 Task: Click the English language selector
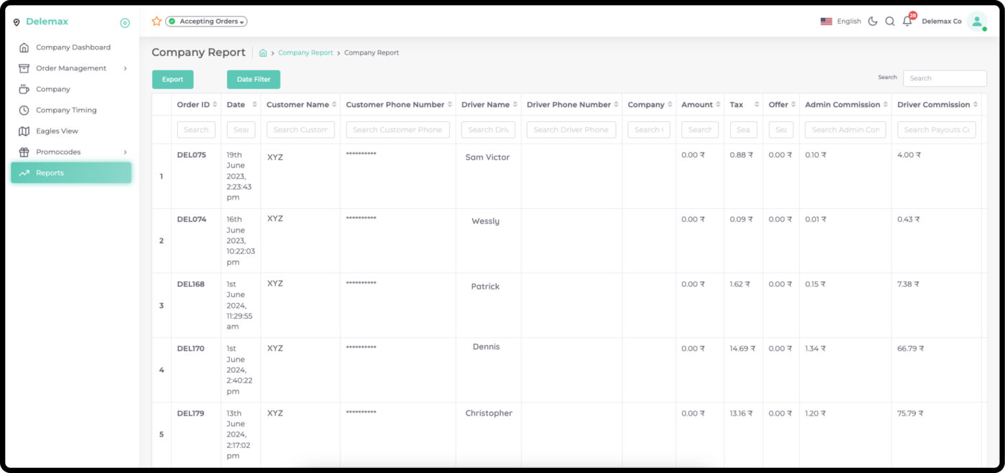pos(841,22)
